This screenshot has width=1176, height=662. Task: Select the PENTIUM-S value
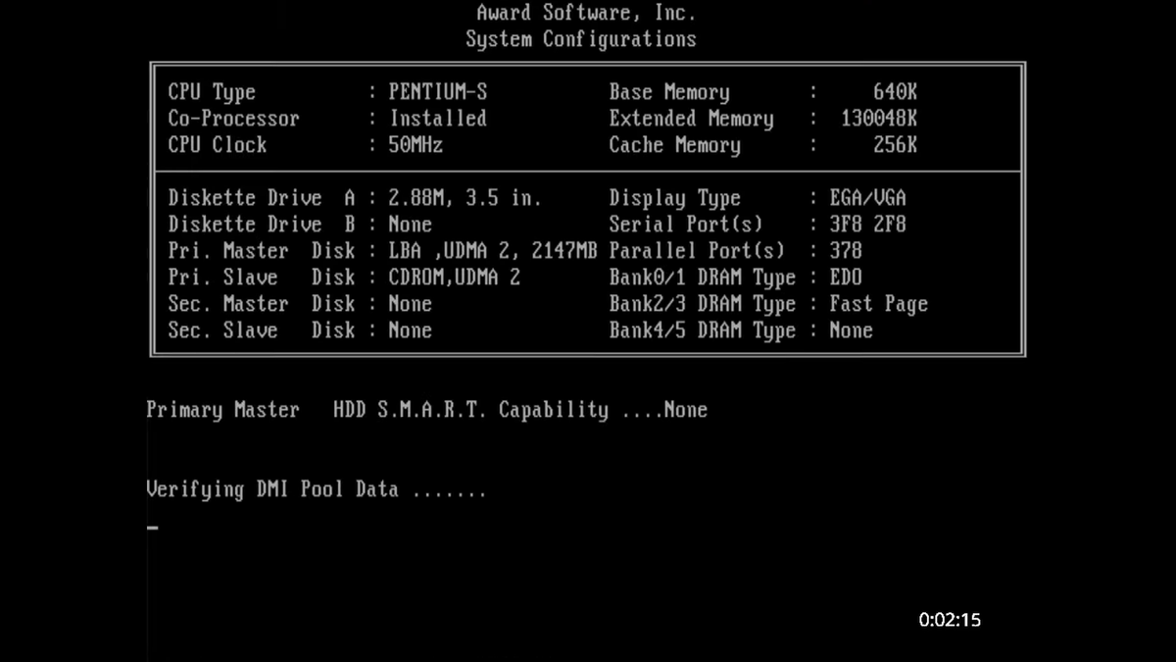[438, 91]
